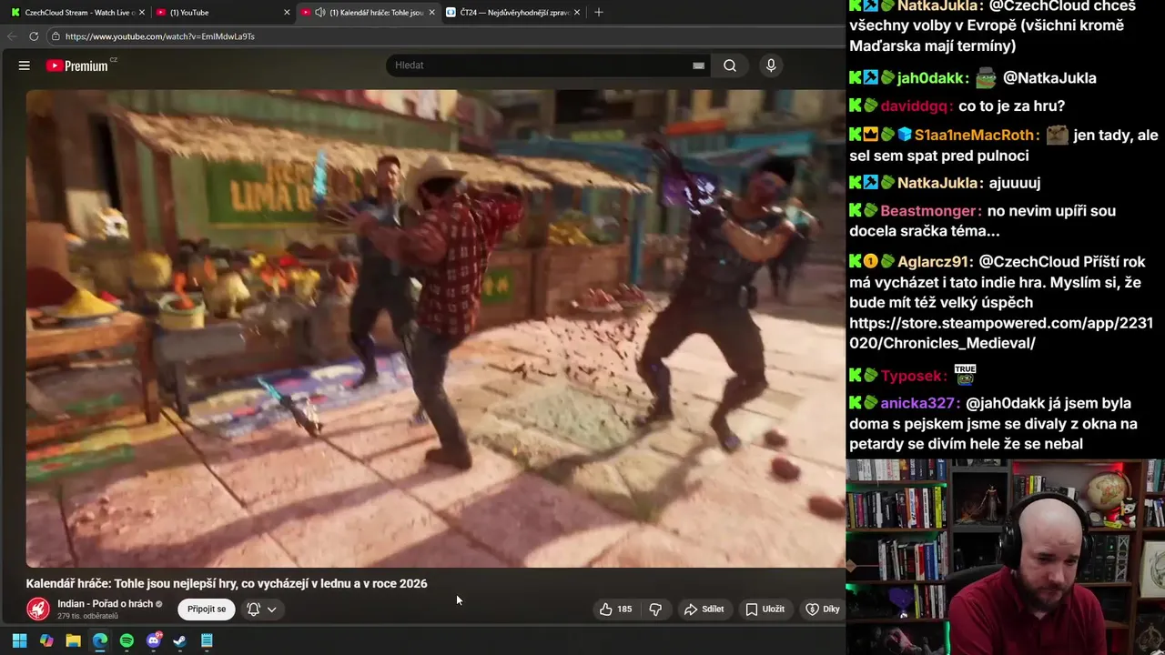The width and height of the screenshot is (1165, 655).
Task: Open Steam from the taskbar
Action: click(180, 640)
